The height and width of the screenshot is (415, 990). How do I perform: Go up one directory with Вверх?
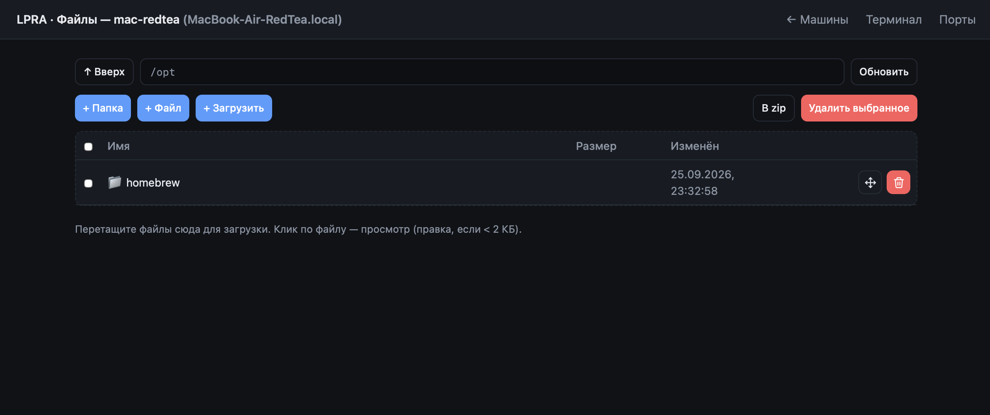pos(104,72)
